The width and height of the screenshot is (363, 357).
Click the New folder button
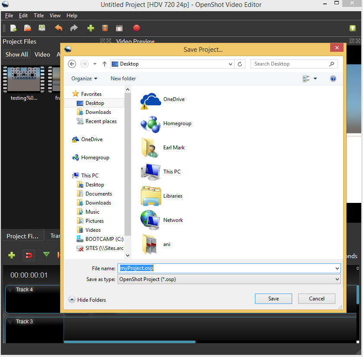(123, 79)
